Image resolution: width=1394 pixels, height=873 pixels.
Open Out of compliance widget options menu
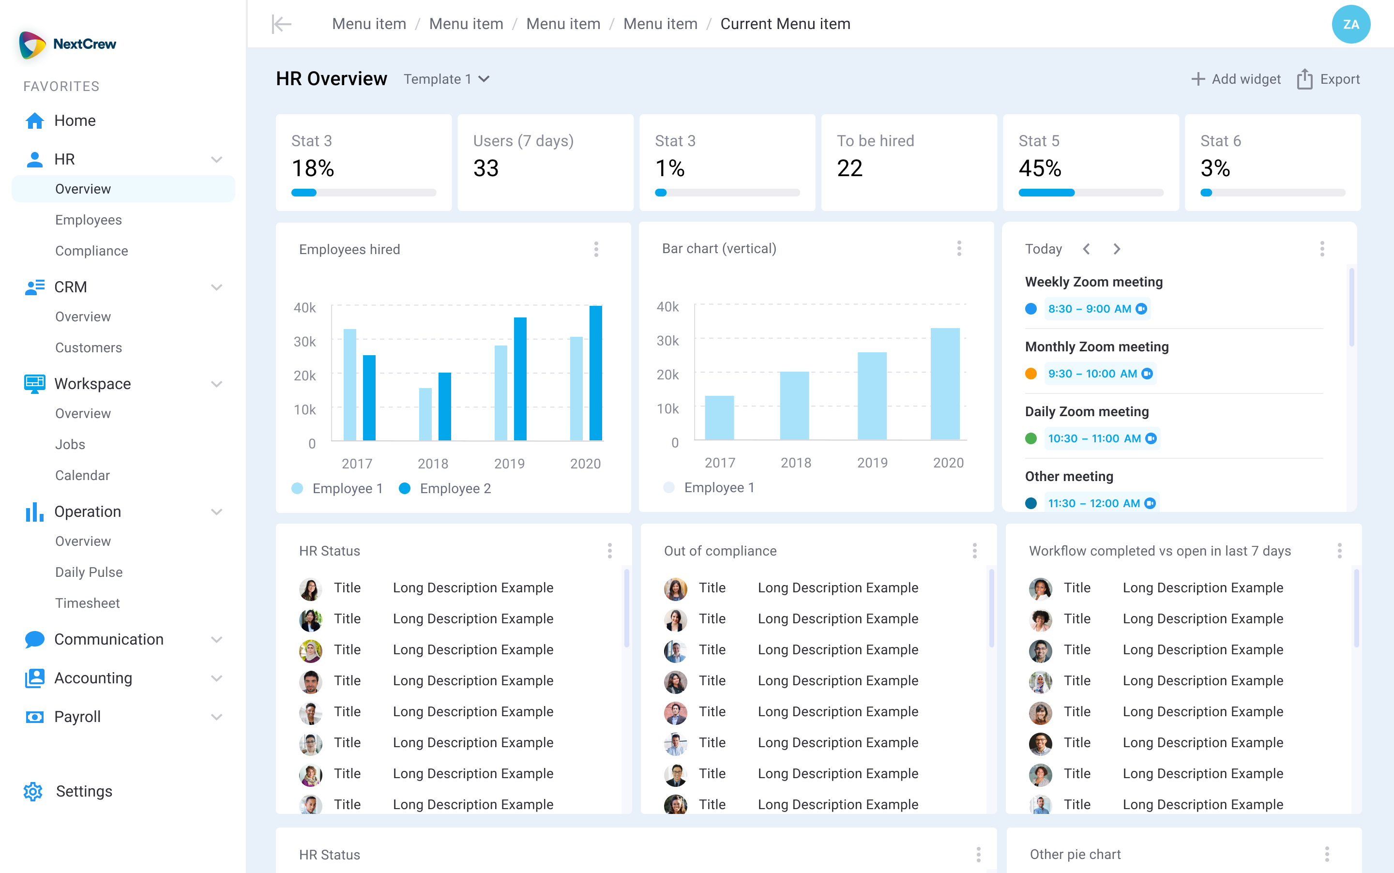coord(974,551)
